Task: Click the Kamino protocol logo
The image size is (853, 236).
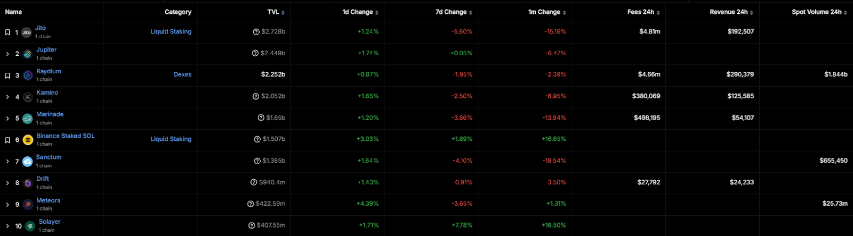Action: tap(28, 97)
